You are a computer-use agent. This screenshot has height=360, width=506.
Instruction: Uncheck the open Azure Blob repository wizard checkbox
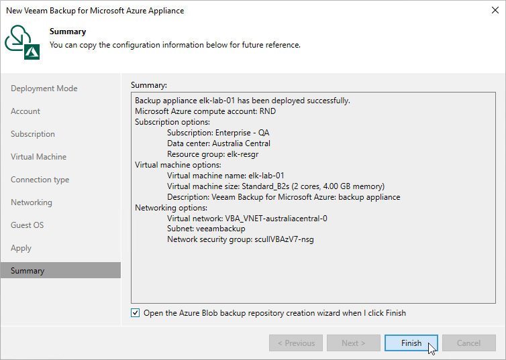tap(135, 313)
